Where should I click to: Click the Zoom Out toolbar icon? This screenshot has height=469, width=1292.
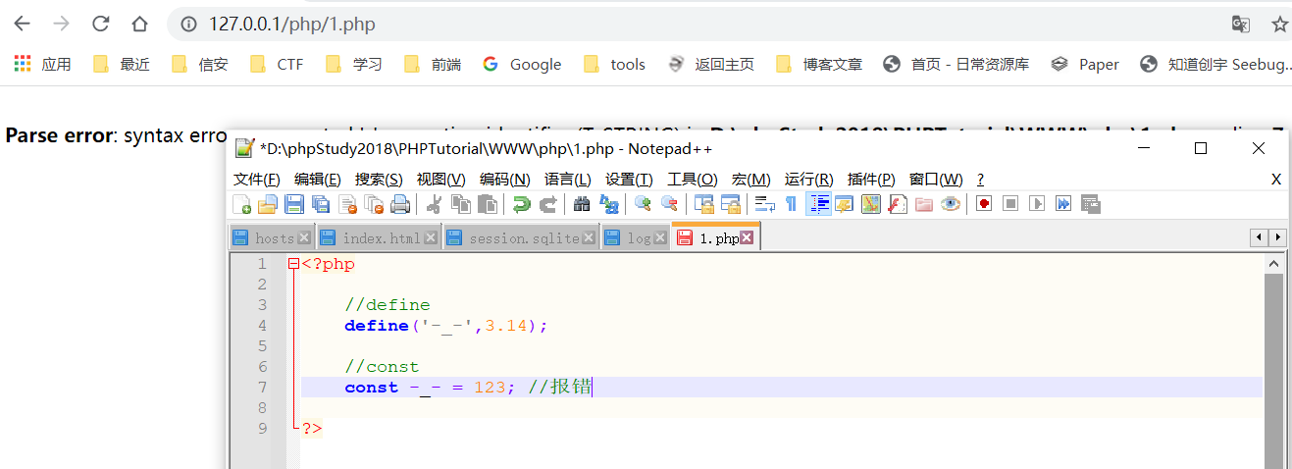pos(669,203)
